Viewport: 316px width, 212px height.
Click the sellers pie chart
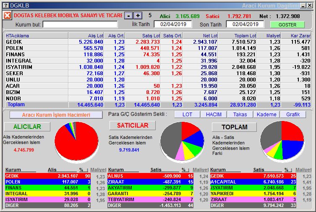pos(182,141)
